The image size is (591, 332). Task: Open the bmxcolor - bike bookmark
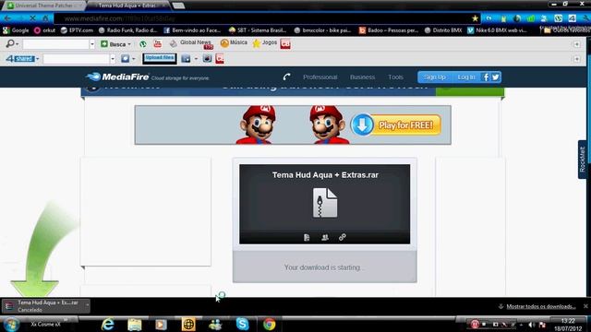point(322,30)
